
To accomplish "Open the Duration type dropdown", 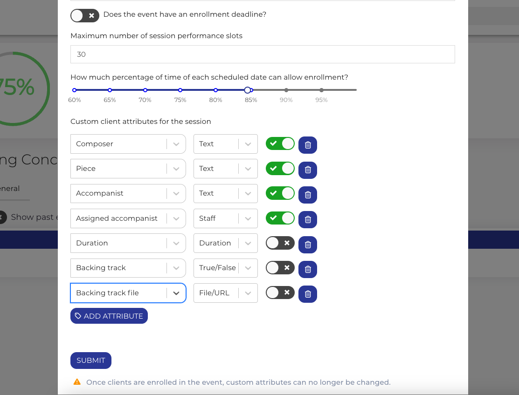I will click(248, 243).
